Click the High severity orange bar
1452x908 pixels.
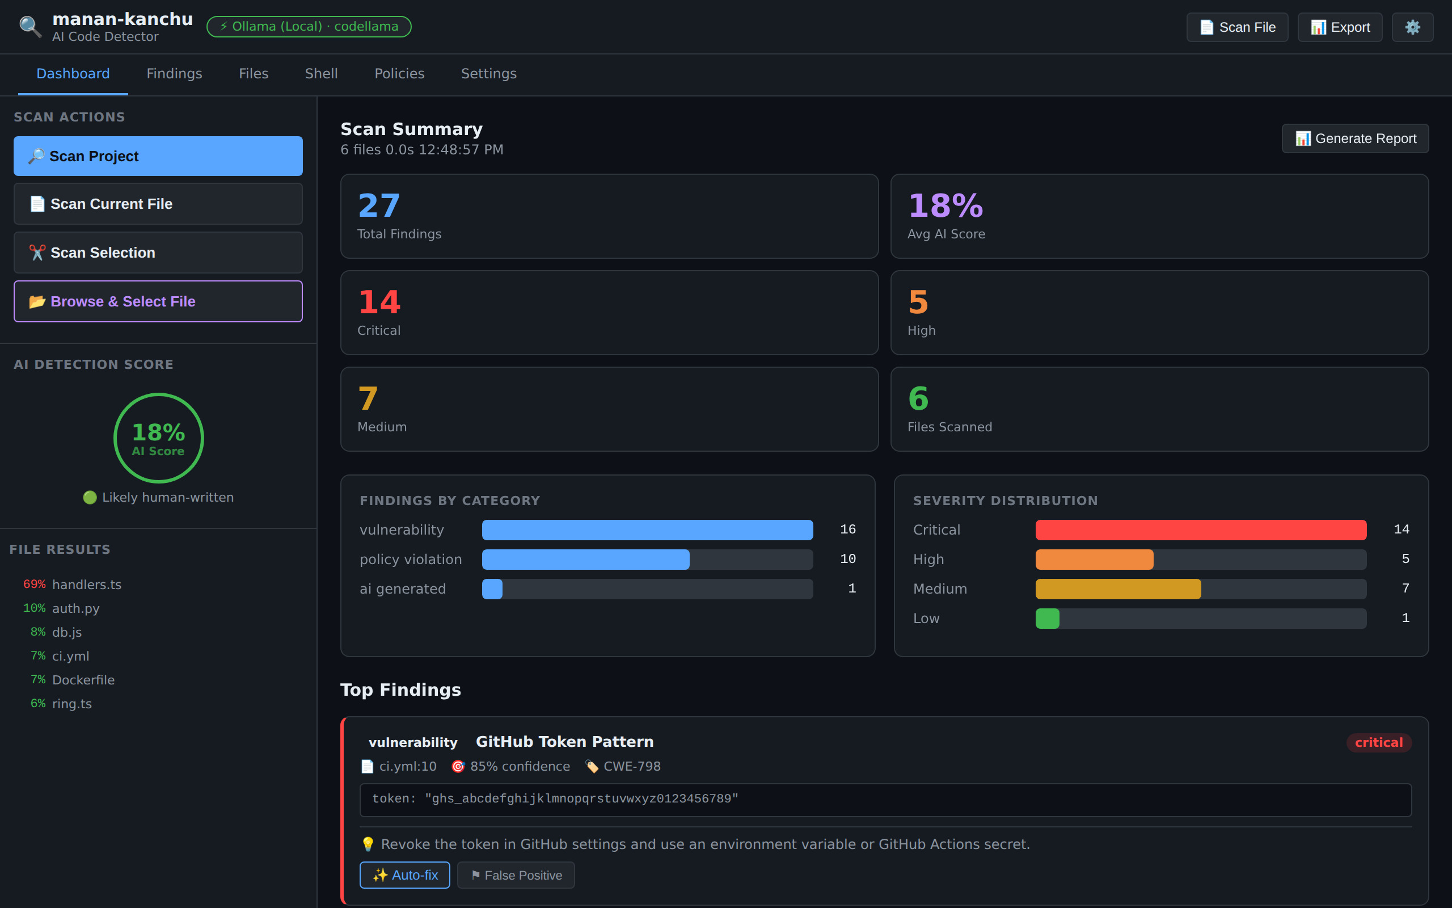pos(1095,559)
